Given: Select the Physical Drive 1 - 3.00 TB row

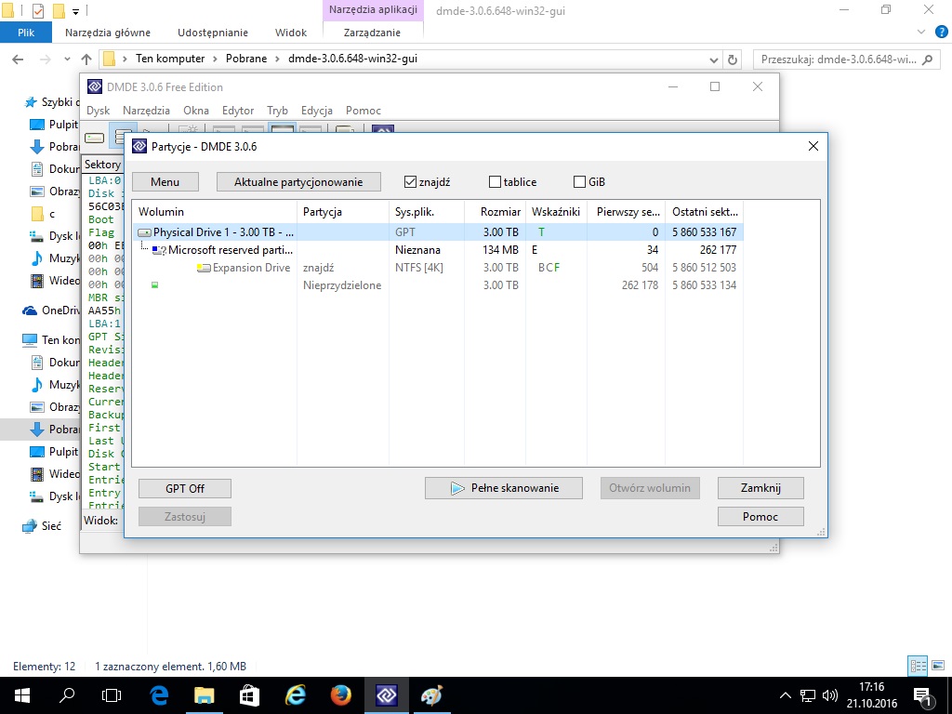Looking at the screenshot, I should point(438,232).
